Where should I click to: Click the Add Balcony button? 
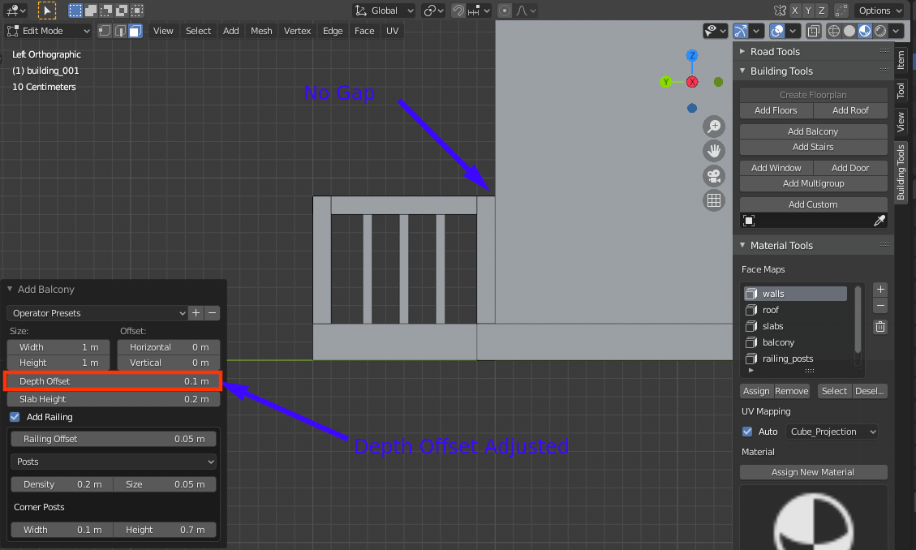(x=813, y=131)
